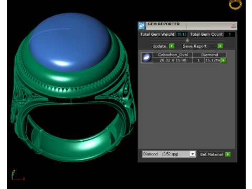Click the Save Report label button
The height and width of the screenshot is (189, 252).
click(x=199, y=46)
